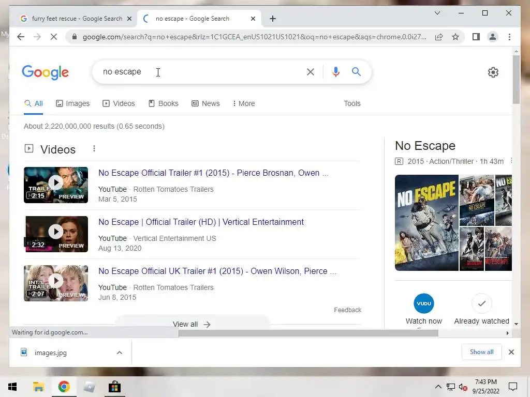
Task: Expand the More search categories
Action: click(244, 103)
